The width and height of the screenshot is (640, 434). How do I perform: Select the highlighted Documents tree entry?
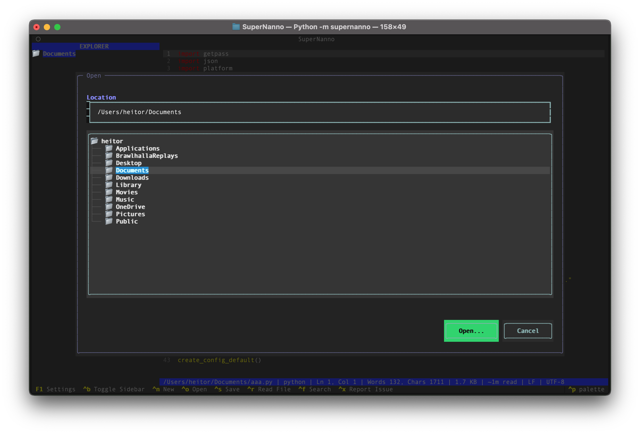[132, 170]
